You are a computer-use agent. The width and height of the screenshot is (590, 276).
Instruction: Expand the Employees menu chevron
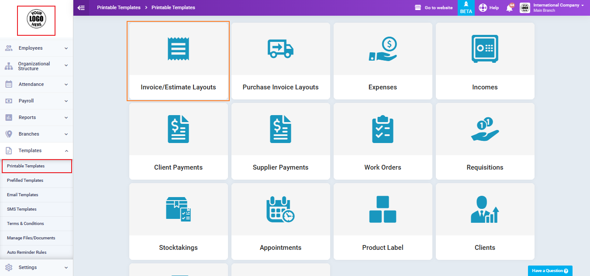click(66, 48)
